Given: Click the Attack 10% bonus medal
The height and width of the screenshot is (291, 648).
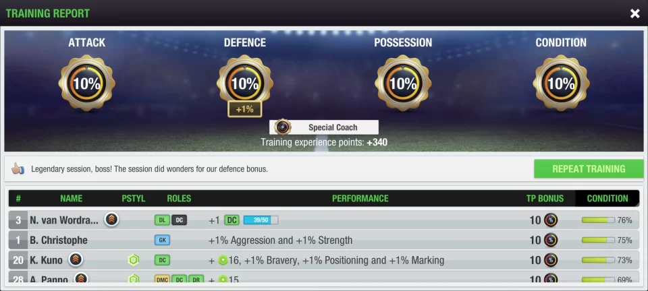Looking at the screenshot, I should pos(87,84).
